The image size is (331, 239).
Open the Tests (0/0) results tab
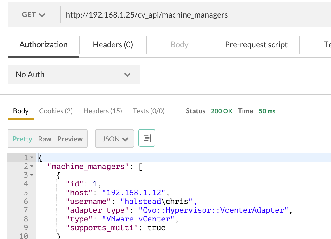149,111
